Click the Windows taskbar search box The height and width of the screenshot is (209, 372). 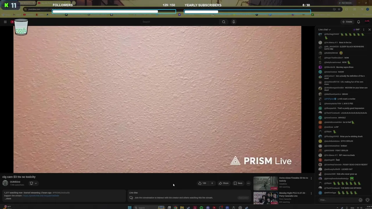(149, 208)
